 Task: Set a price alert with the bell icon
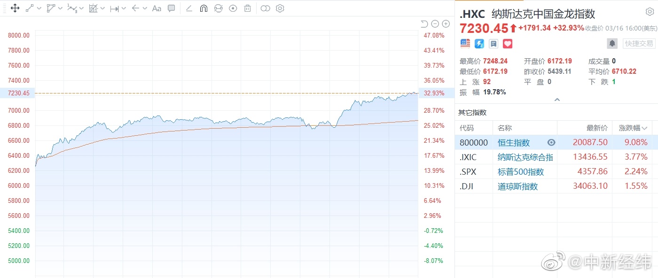click(x=612, y=43)
